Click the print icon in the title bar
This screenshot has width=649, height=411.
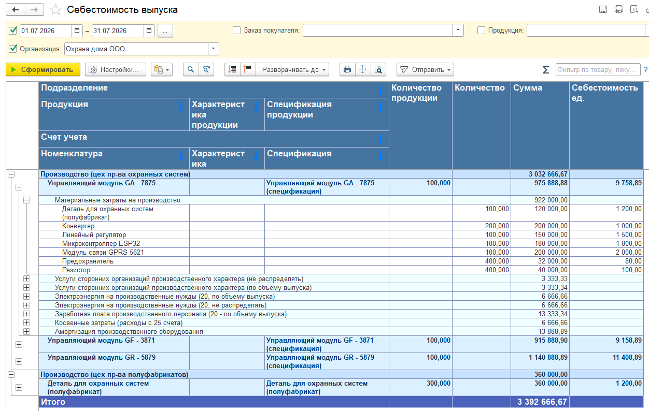pos(618,9)
